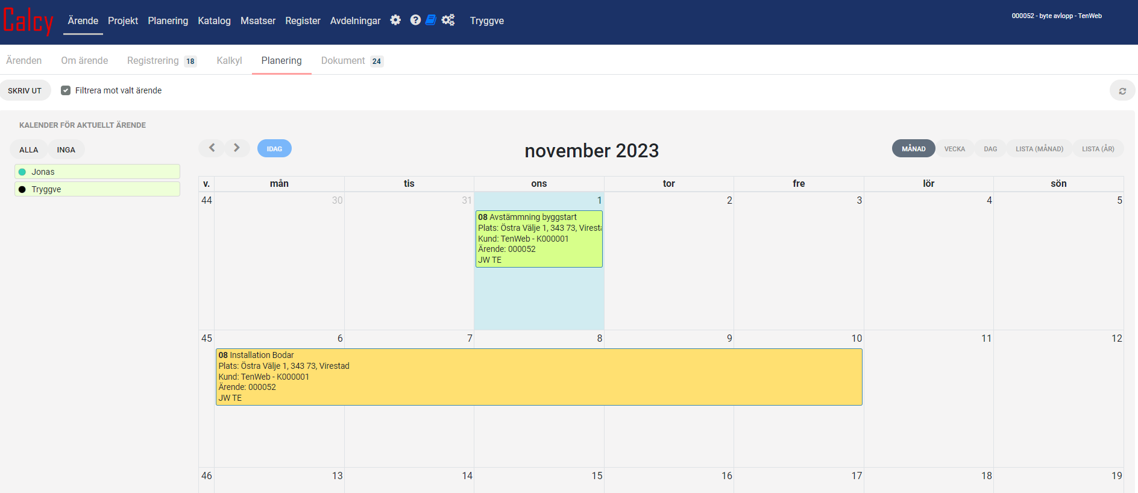This screenshot has height=493, width=1138.
Task: Go to previous month with left arrow
Action: tap(212, 148)
